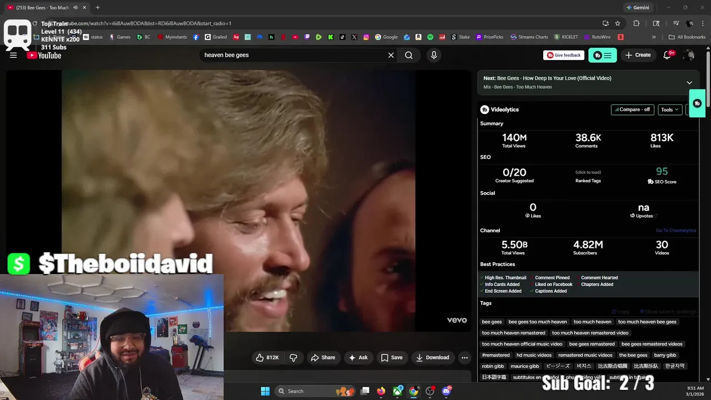The image size is (711, 400).
Task: Open the Windows Start menu
Action: point(265,391)
